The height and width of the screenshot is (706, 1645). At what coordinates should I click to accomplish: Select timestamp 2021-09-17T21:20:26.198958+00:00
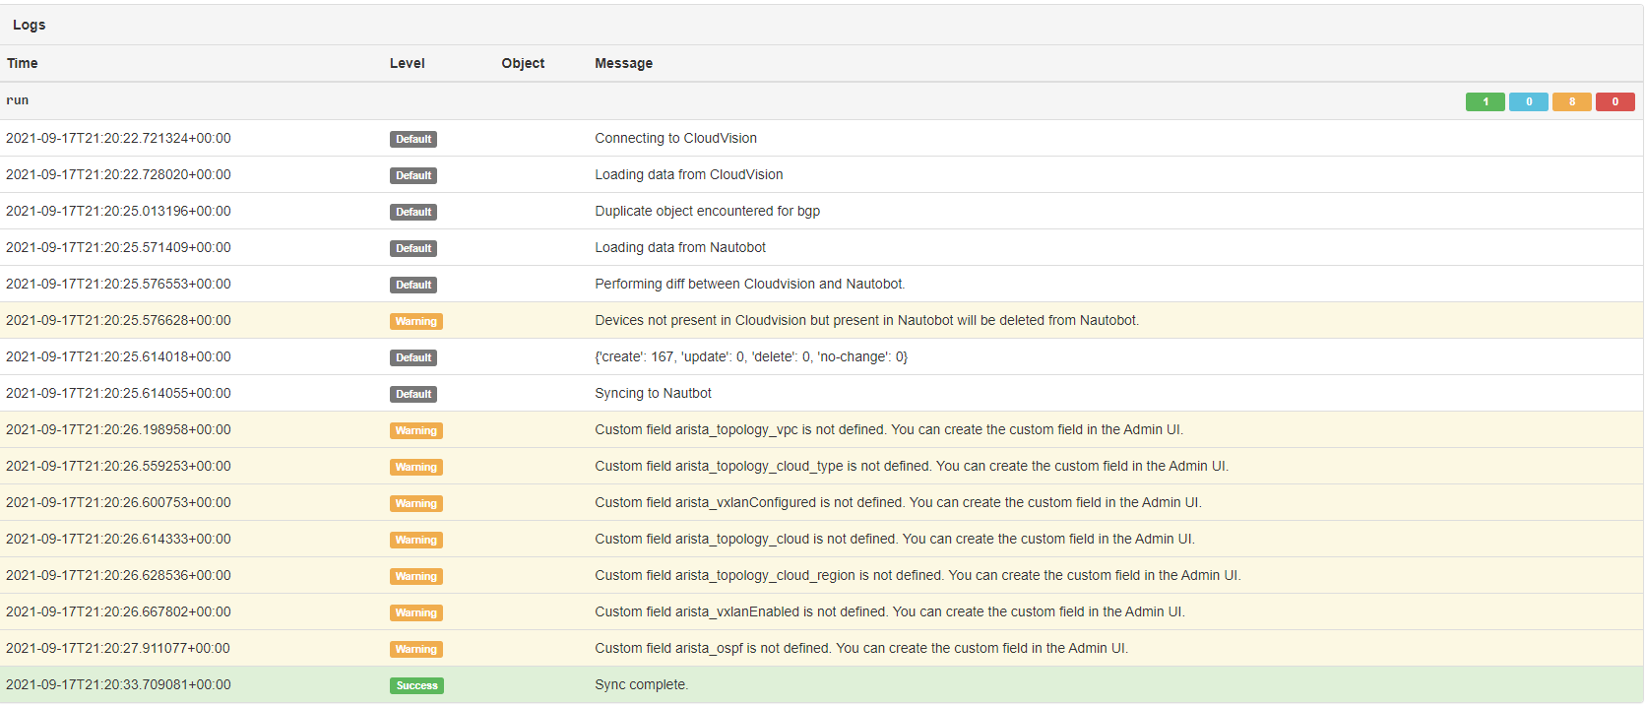(118, 429)
